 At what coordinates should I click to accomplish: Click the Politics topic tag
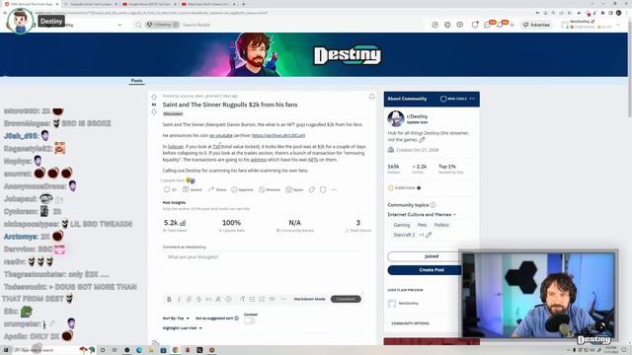(x=441, y=225)
